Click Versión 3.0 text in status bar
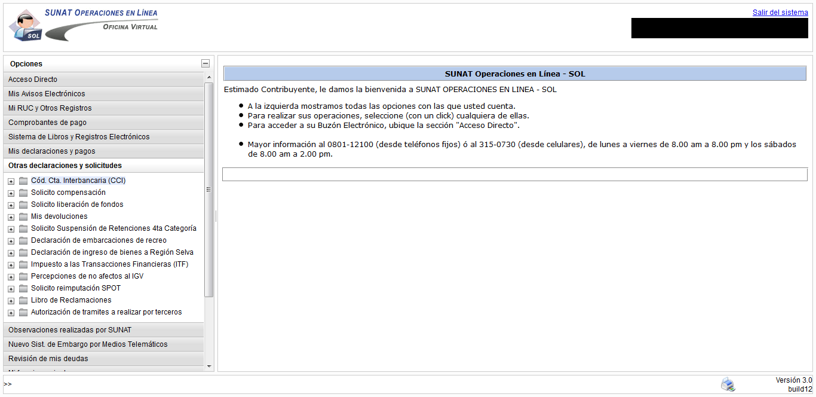This screenshot has height=397, width=816. coord(794,380)
